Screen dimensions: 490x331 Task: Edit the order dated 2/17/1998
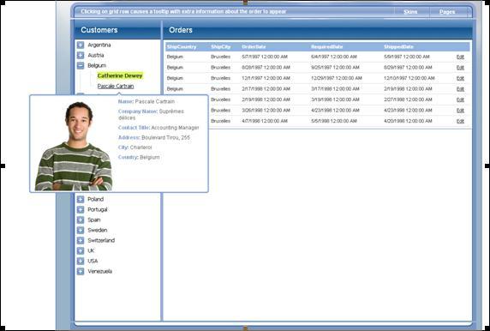pyautogui.click(x=460, y=89)
